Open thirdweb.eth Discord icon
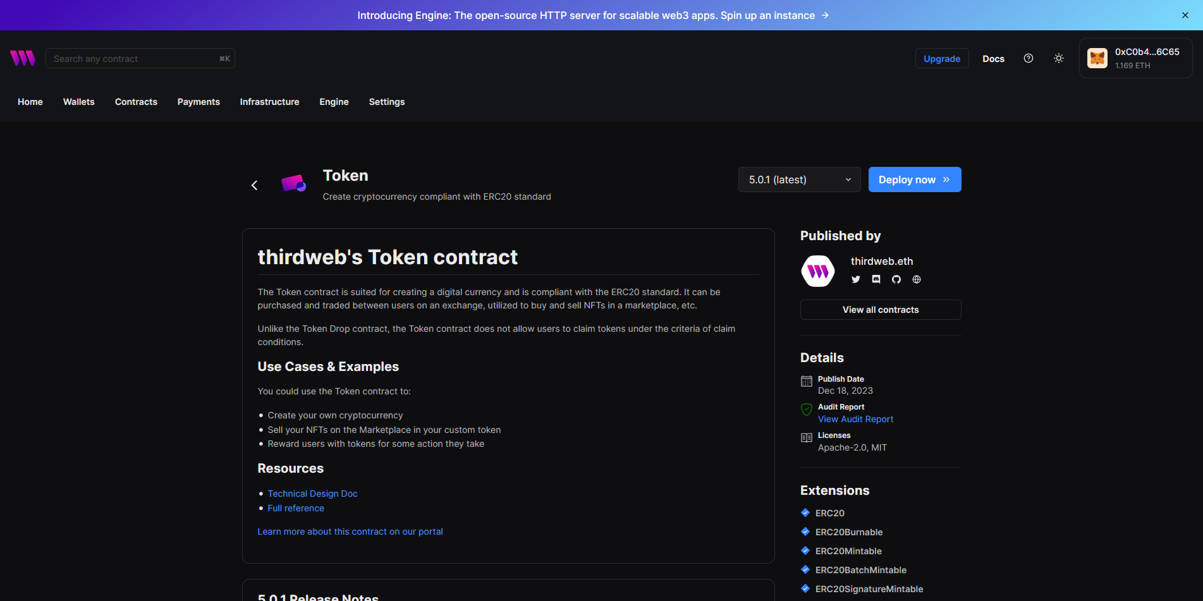Image resolution: width=1203 pixels, height=601 pixels. pos(876,279)
